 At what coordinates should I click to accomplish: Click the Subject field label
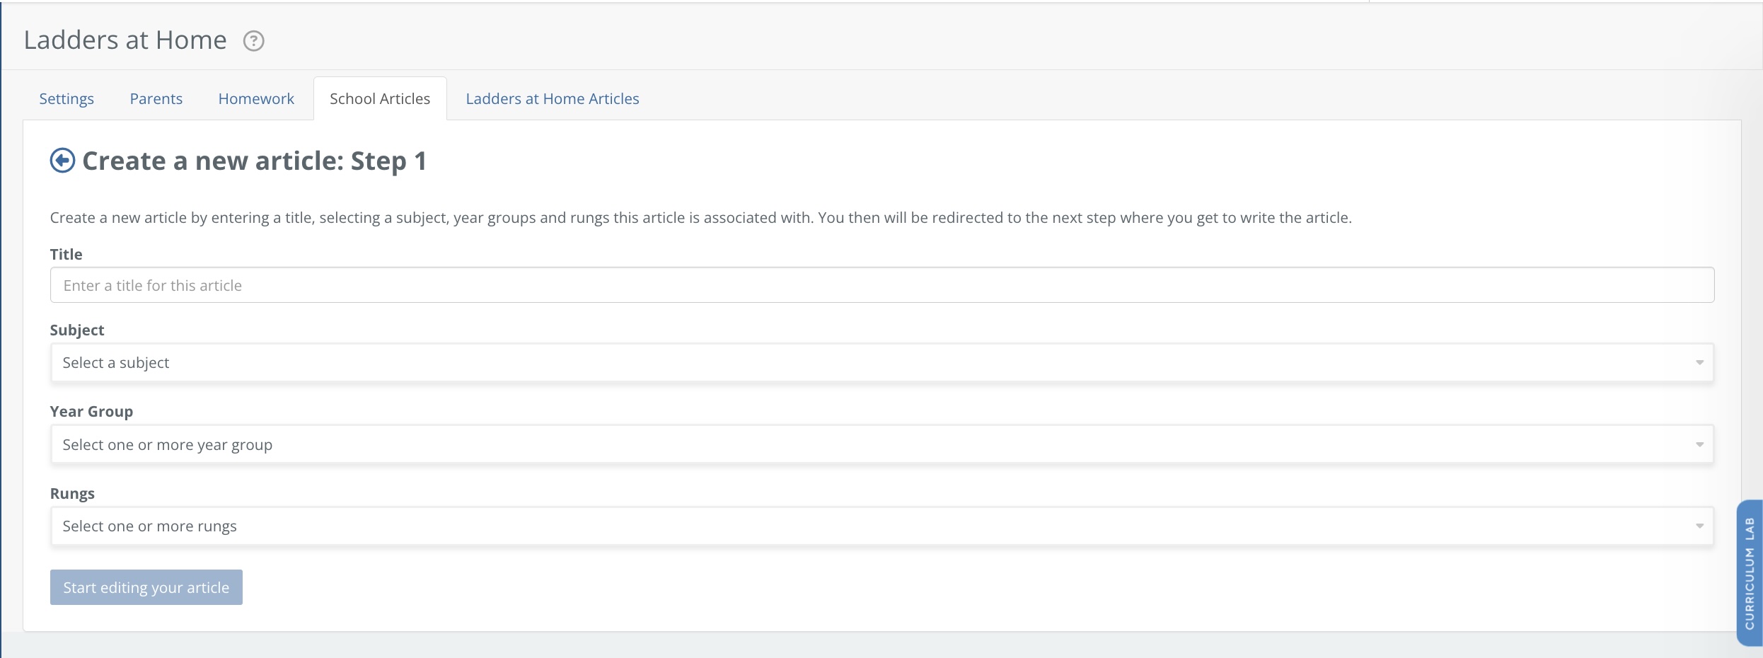77,330
